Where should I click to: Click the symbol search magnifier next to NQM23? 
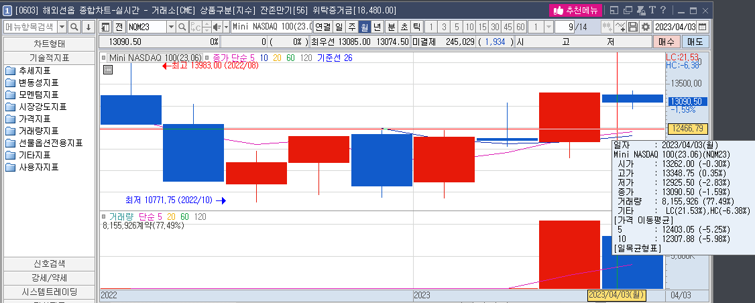point(182,27)
